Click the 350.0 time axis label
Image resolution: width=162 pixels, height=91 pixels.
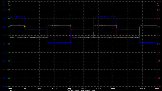click(x=128, y=88)
